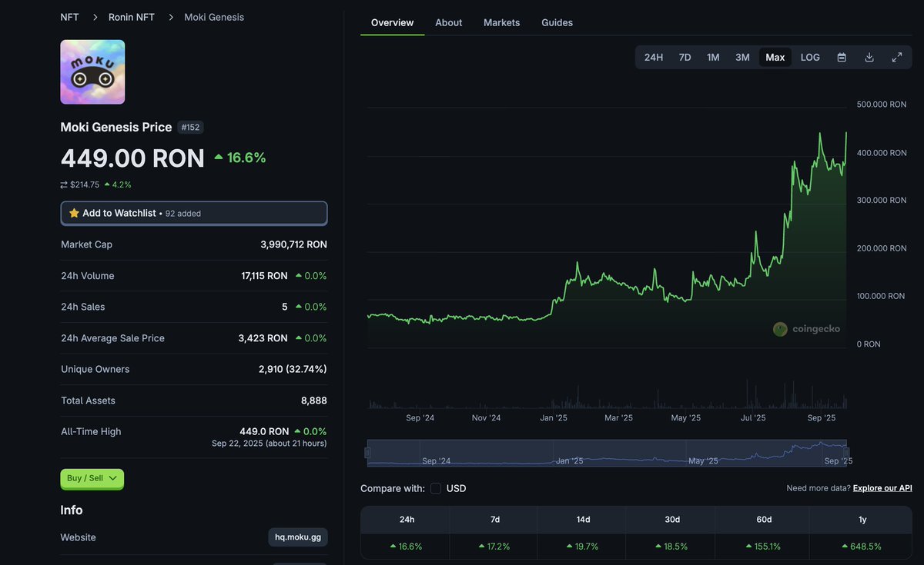Select the 7D timeframe button
Screen dimensions: 924x565
685,57
